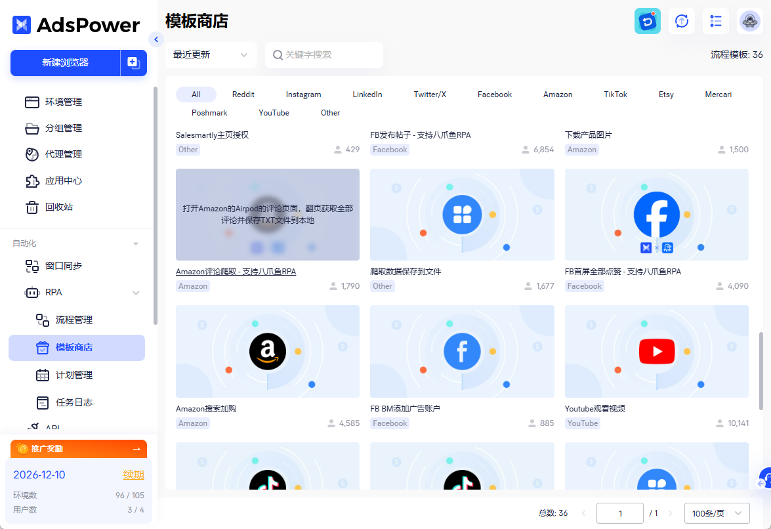This screenshot has width=771, height=529.
Task: Click the 续期 renewal link
Action: [133, 475]
